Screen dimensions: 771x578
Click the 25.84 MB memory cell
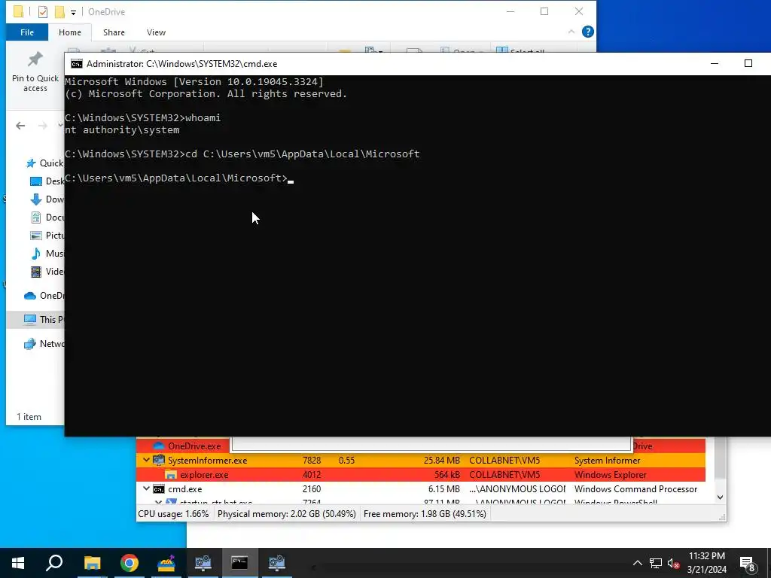(441, 461)
